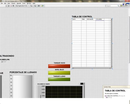
Task: Start Run Continuously mode
Action: [9, 6]
